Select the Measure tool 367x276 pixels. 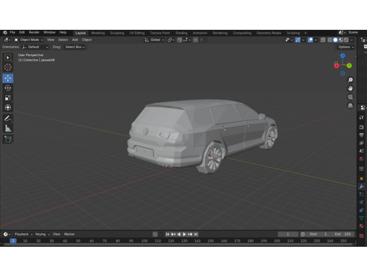[x=8, y=128]
